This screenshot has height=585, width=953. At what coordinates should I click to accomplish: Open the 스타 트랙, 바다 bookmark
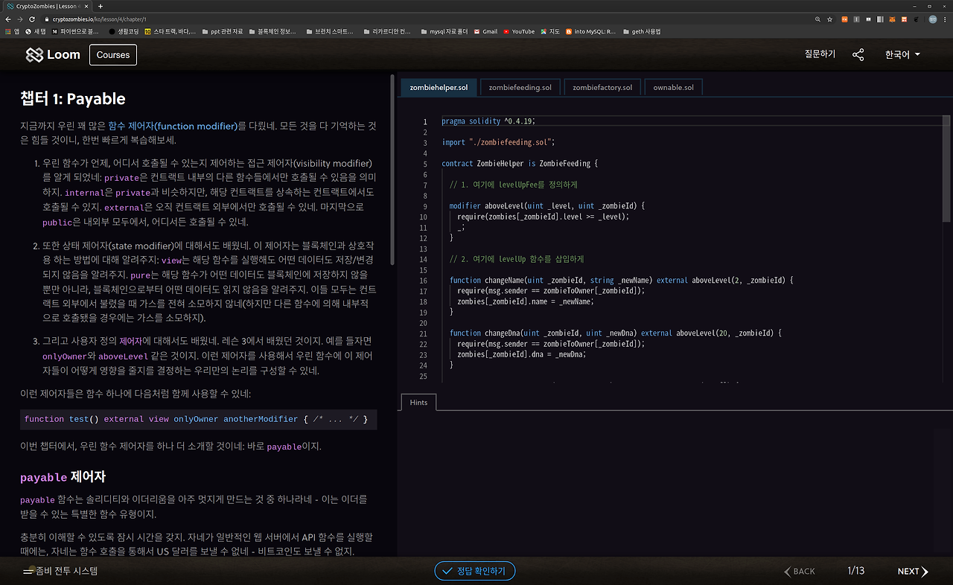tap(170, 32)
